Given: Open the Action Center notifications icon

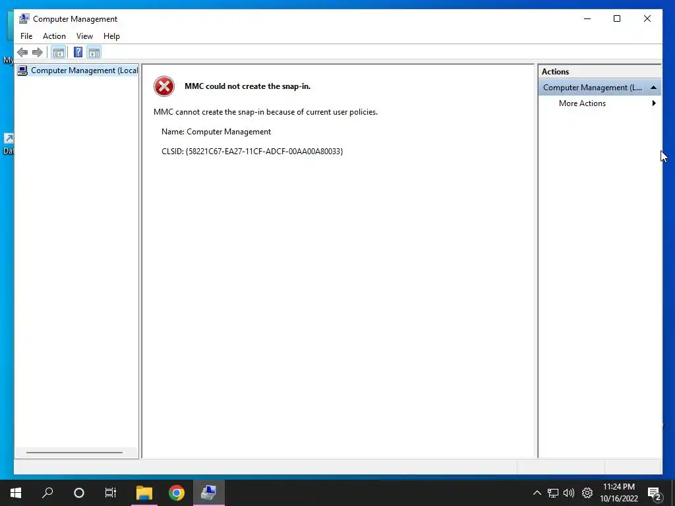Looking at the screenshot, I should [x=655, y=493].
